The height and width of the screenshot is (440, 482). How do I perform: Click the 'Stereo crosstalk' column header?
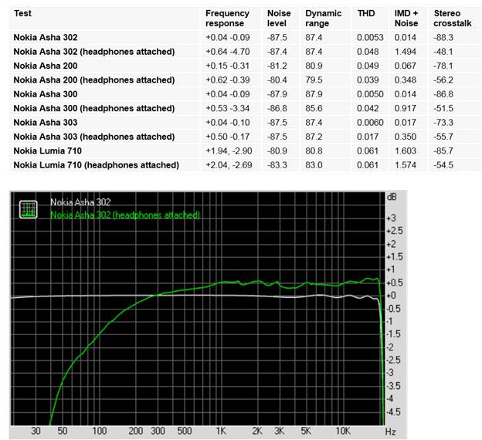(453, 18)
